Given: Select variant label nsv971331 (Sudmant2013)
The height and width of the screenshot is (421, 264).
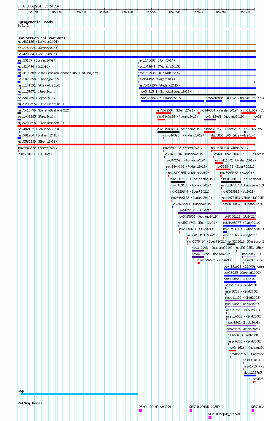Looking at the screenshot, I should (244, 229).
